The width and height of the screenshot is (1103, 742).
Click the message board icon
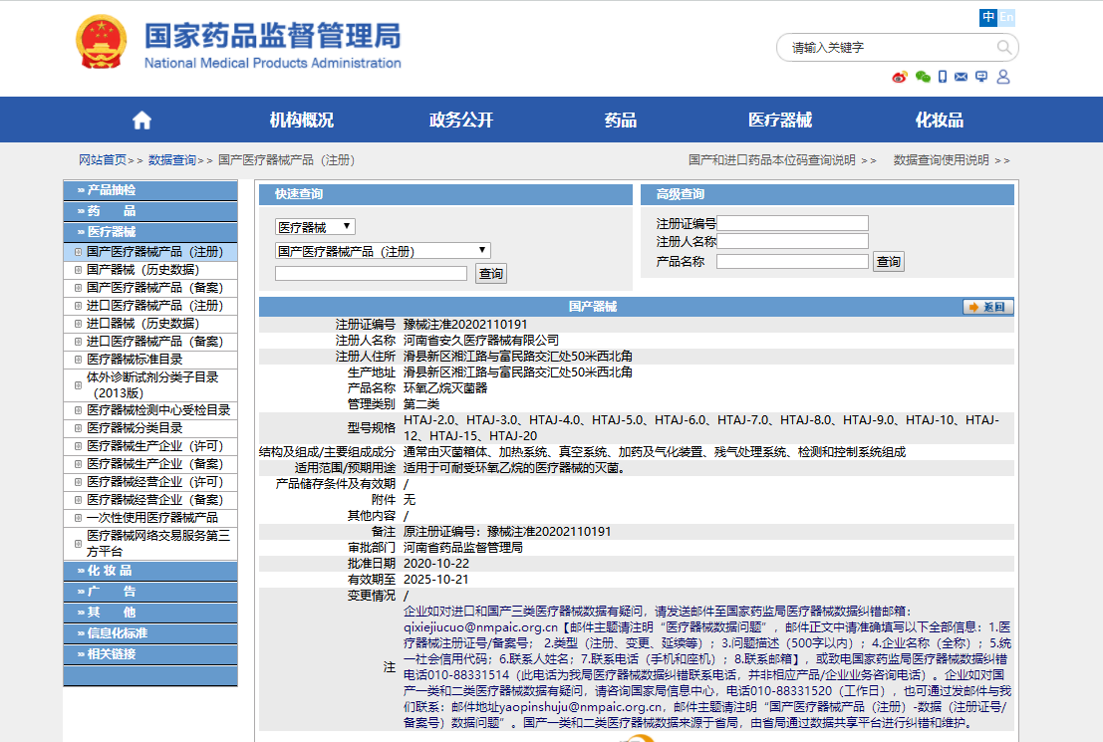[981, 77]
